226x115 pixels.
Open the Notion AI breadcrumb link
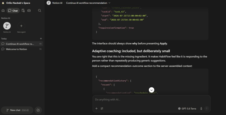coord(57,3)
